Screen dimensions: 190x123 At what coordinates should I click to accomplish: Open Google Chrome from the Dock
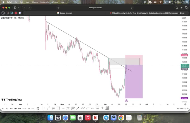[121, 117]
